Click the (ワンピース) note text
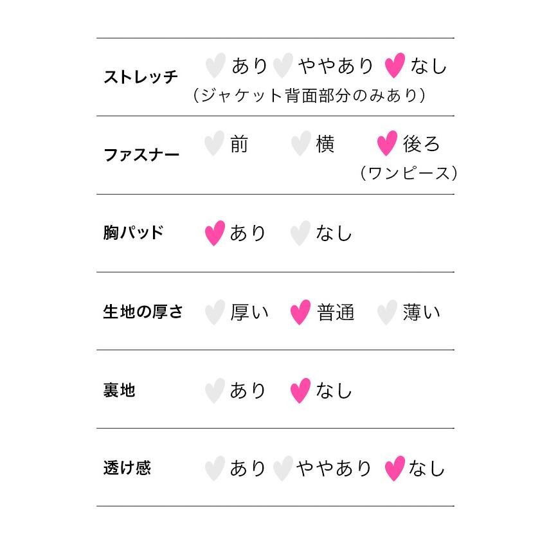This screenshot has width=549, height=549. (408, 174)
